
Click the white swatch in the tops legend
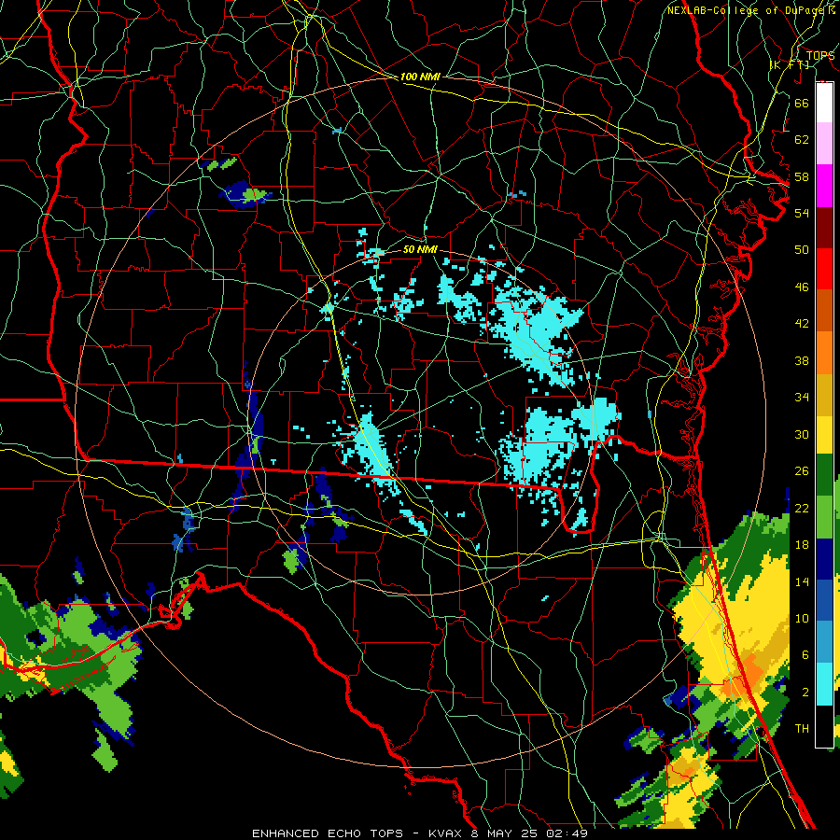824,103
